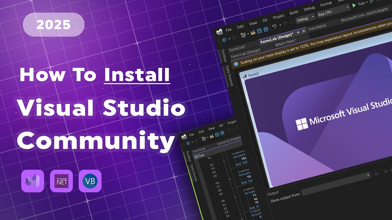
Task: Open View menu in the designer window
Action: click(253, 23)
